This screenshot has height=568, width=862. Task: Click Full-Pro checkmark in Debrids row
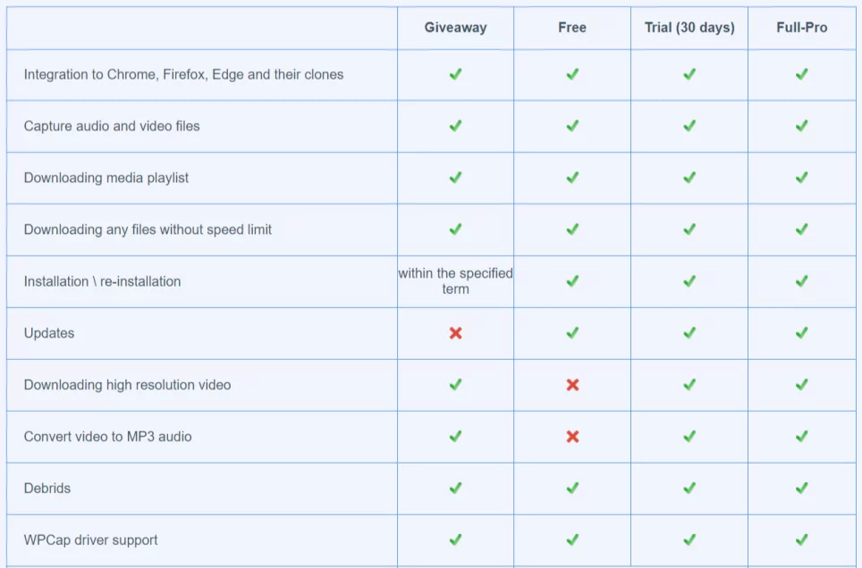801,488
